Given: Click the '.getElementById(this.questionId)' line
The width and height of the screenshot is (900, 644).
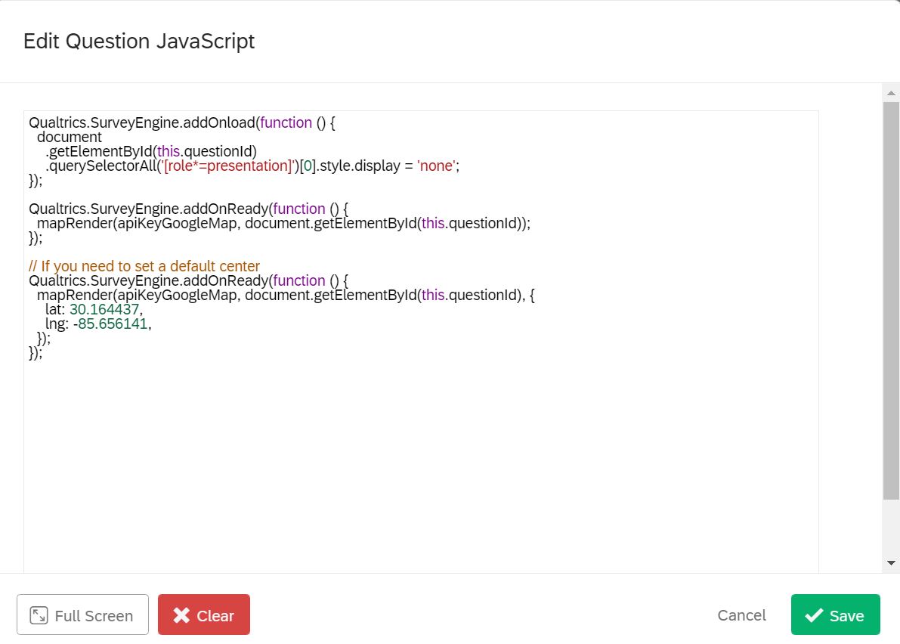Looking at the screenshot, I should pos(151,151).
